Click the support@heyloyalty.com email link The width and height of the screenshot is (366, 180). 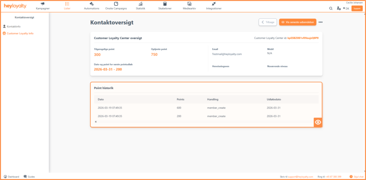(300, 177)
